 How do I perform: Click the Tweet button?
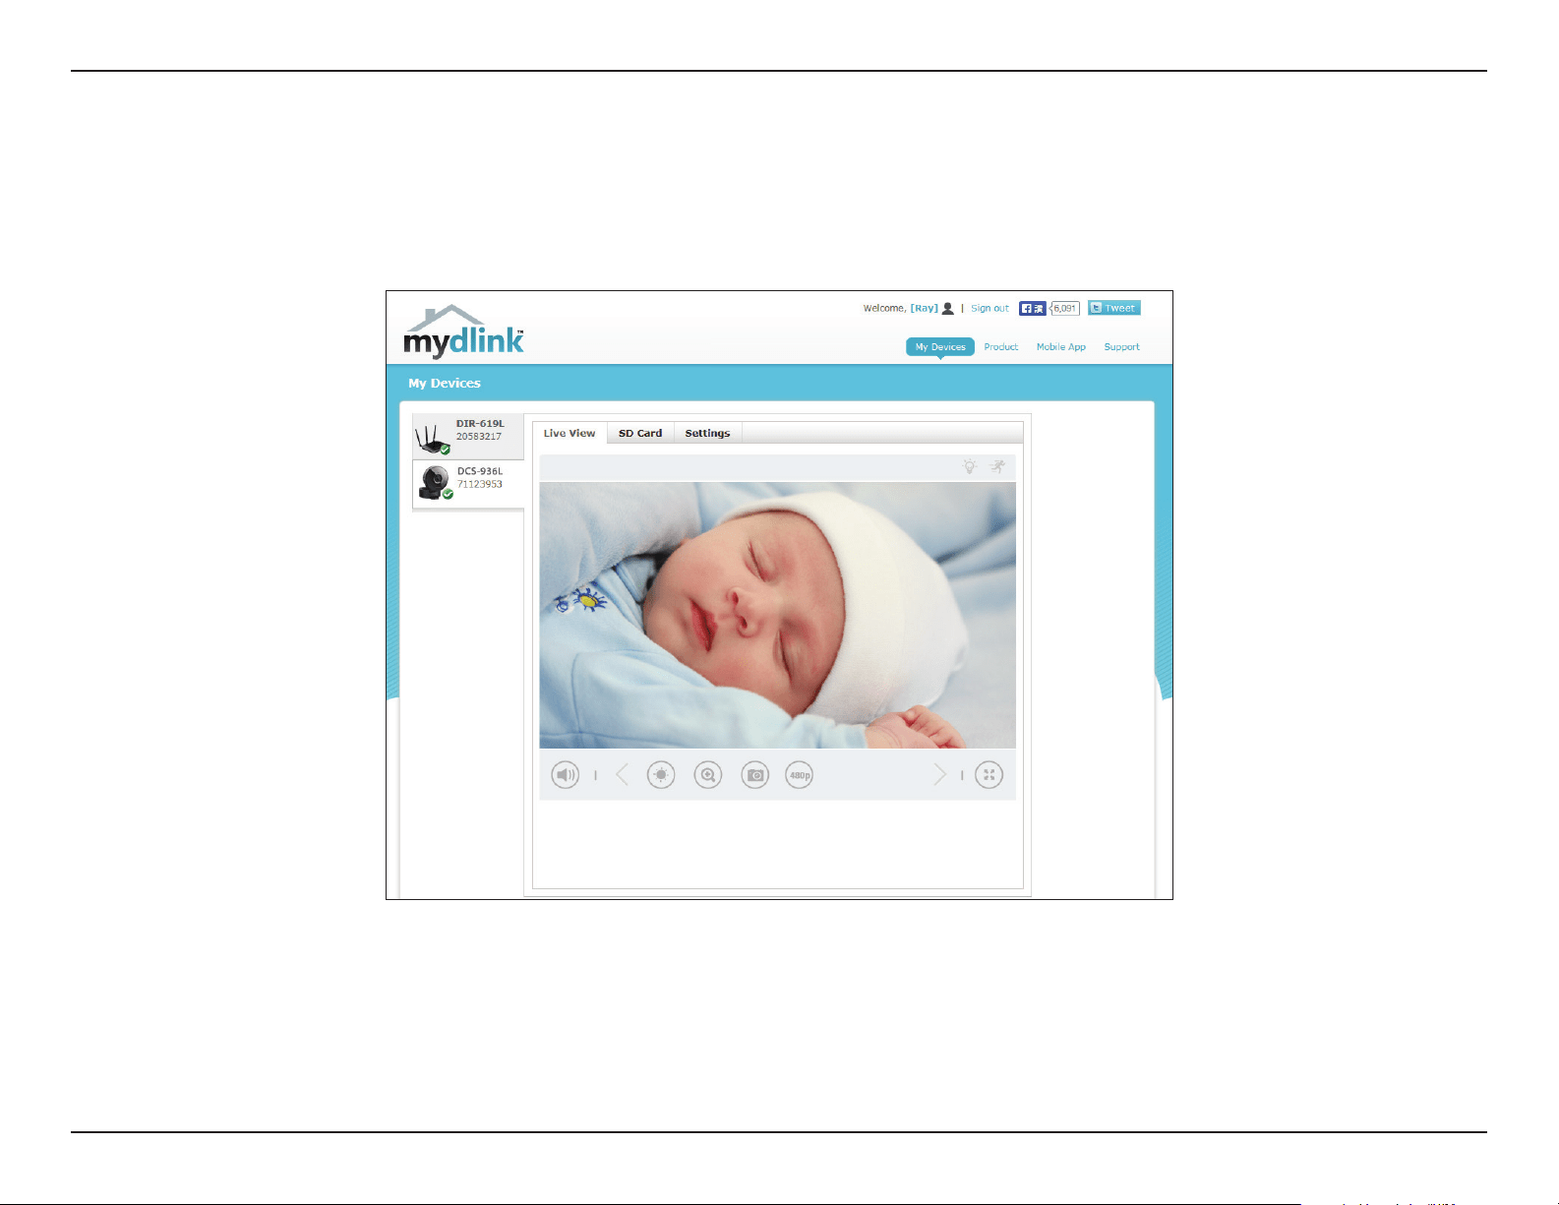1113,308
